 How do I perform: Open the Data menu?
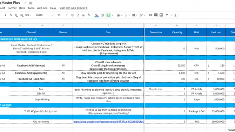click(x=22, y=8)
